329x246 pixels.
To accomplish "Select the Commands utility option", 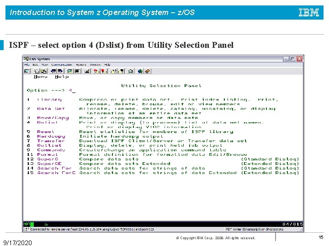I will coord(51,150).
